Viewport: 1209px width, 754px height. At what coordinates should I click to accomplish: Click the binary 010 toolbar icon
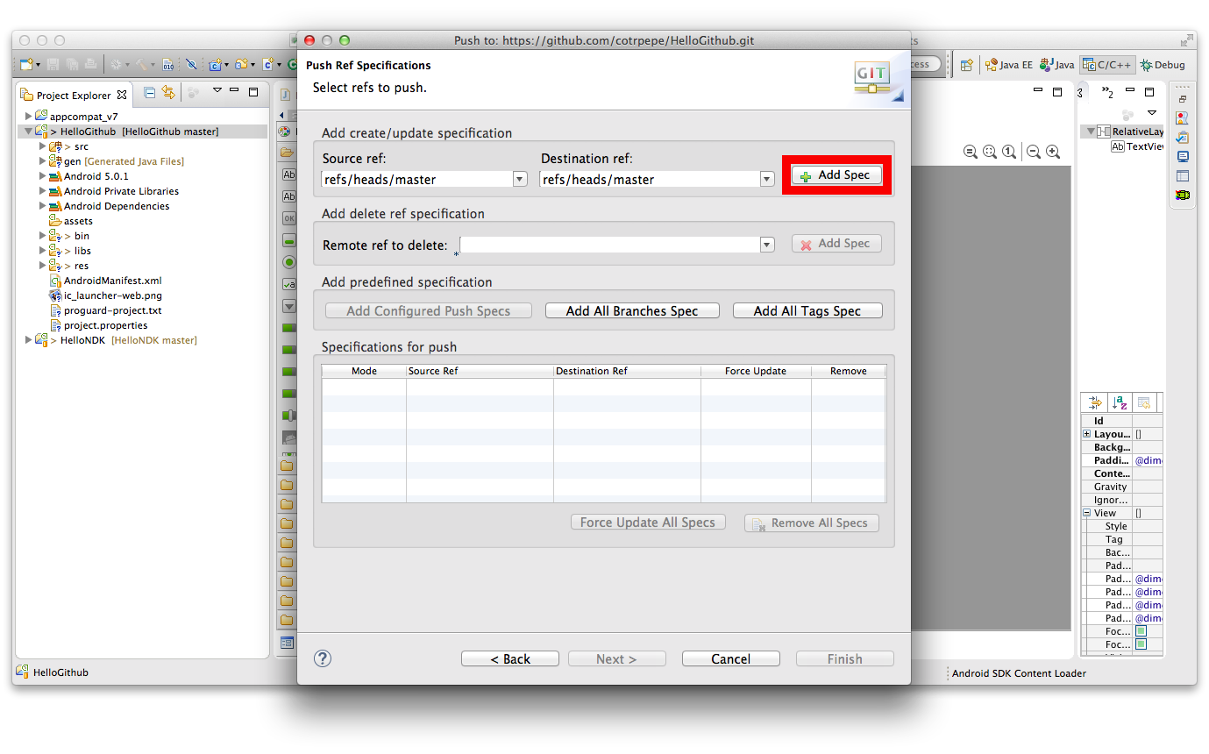168,64
